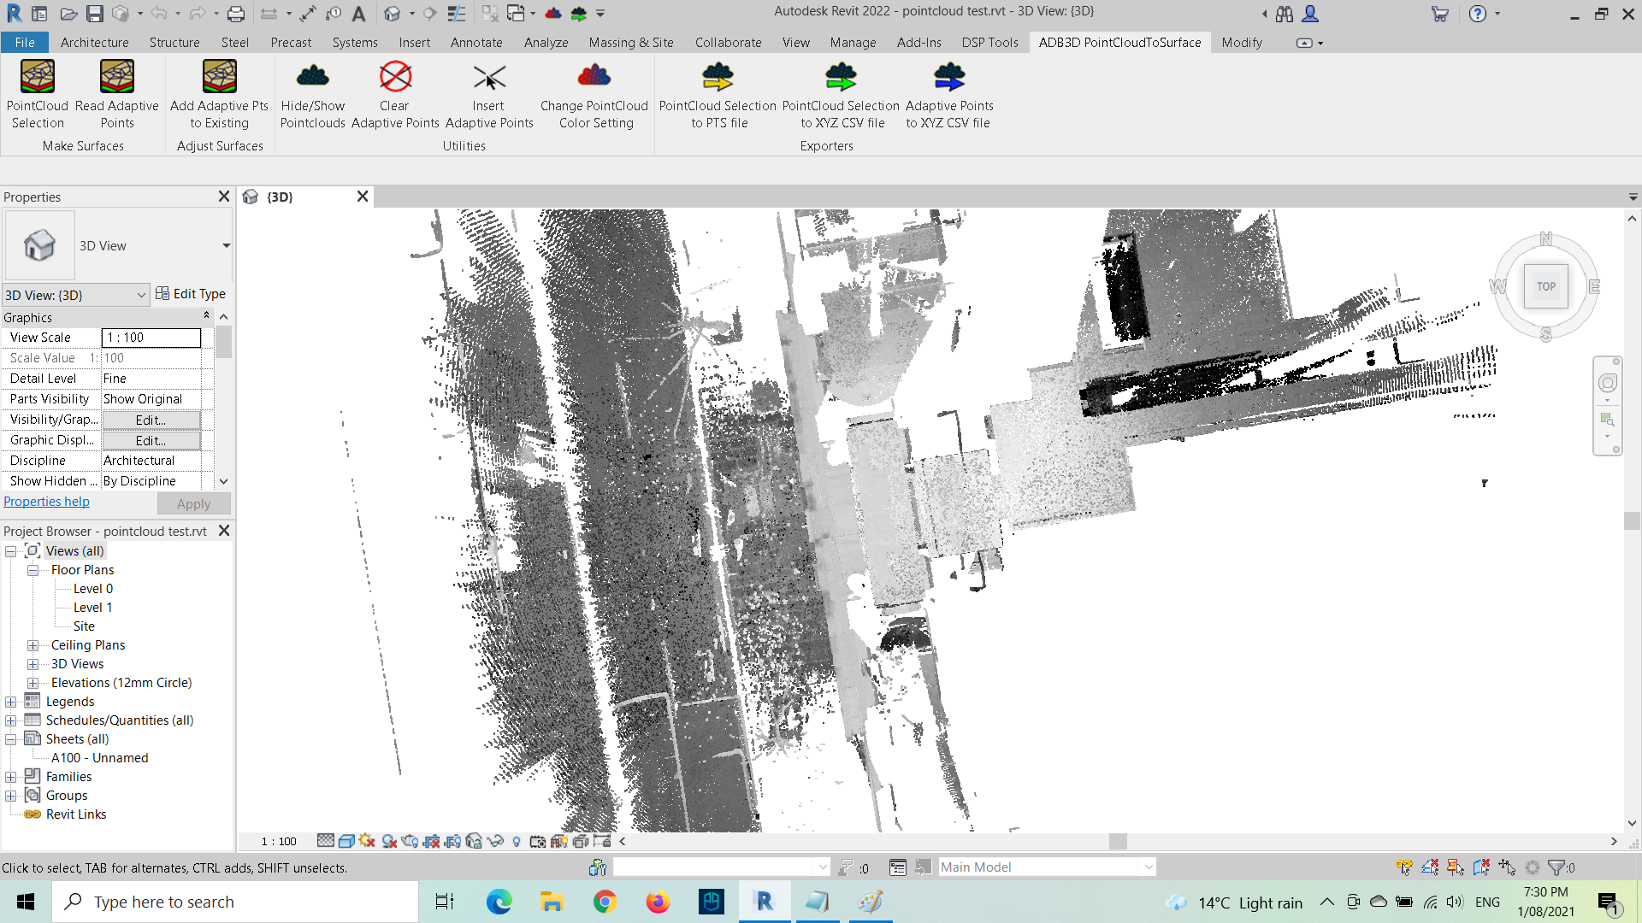Click the Visibility/Graphics Edit button

151,420
